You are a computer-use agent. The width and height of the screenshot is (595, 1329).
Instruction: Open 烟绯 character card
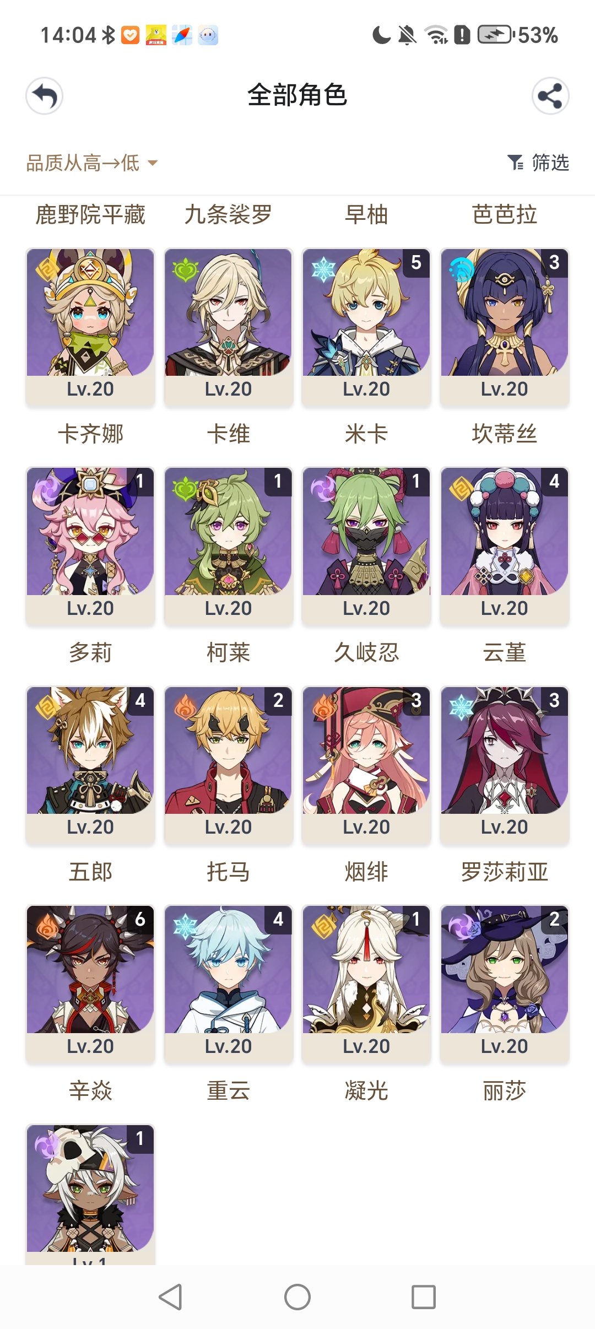pos(366,765)
